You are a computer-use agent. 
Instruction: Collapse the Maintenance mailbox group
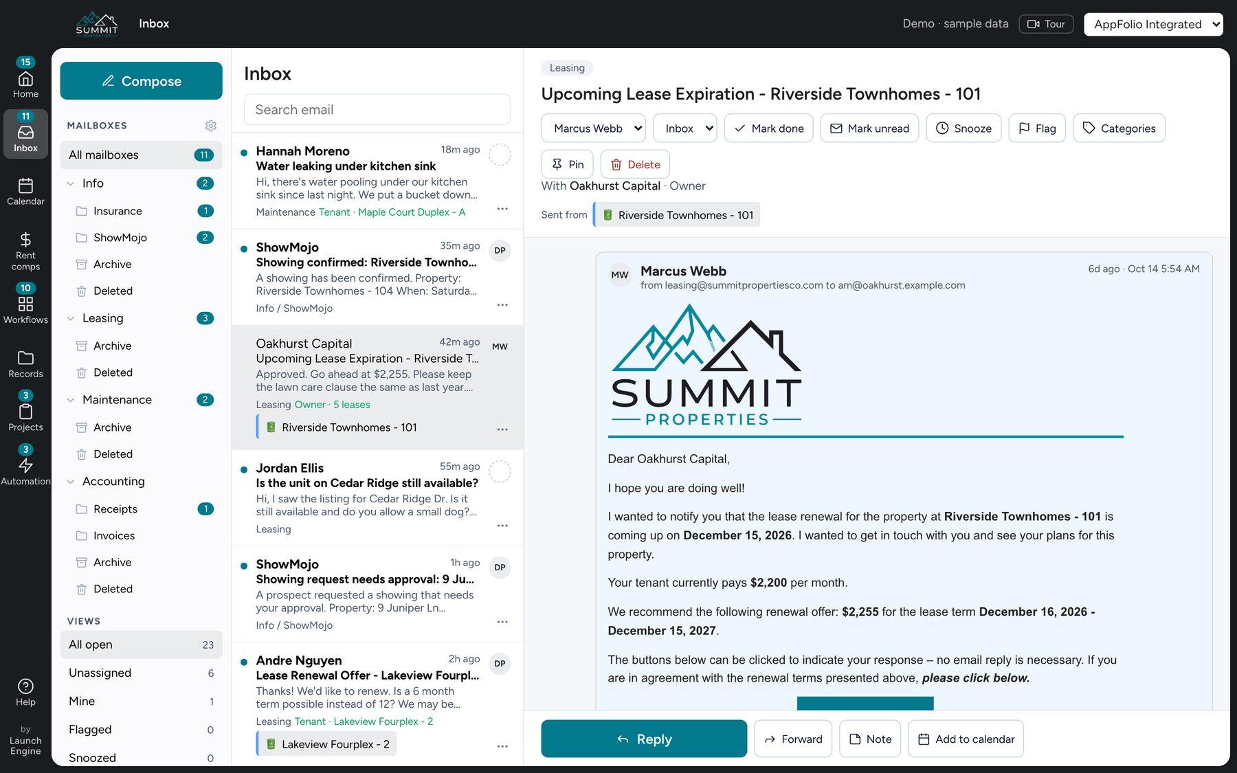click(70, 400)
